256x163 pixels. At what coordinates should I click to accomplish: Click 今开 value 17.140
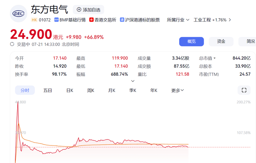point(60,58)
